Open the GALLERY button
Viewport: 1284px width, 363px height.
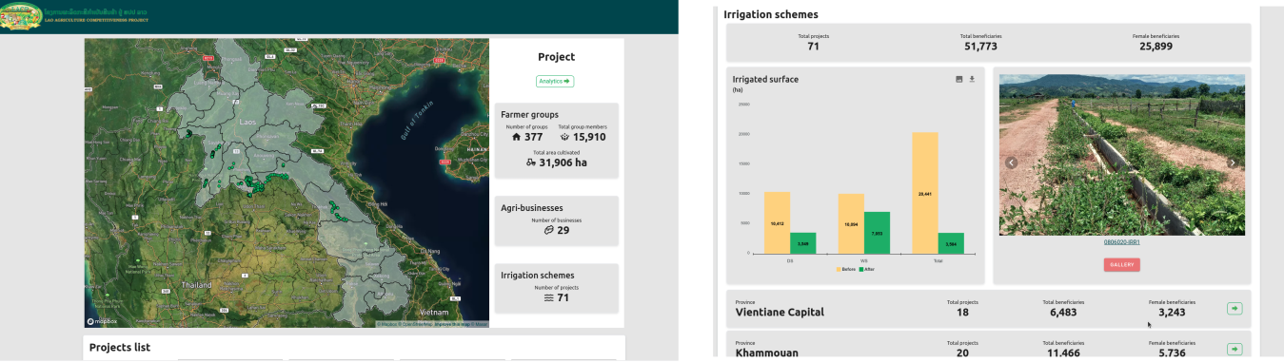(x=1122, y=264)
